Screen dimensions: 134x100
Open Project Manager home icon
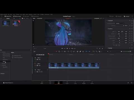click(128, 83)
